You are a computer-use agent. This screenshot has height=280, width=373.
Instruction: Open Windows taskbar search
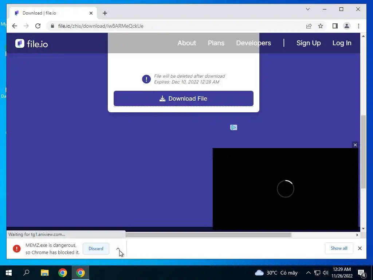(26, 273)
